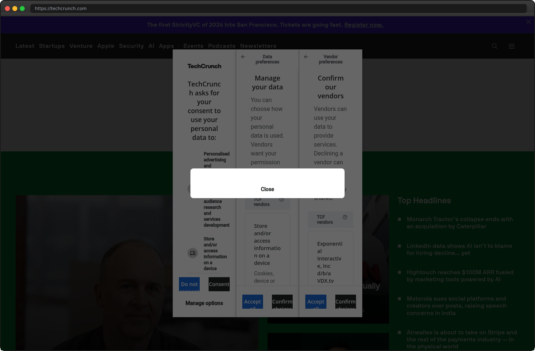Close the overlay dialog
Image resolution: width=535 pixels, height=351 pixels.
[x=267, y=189]
